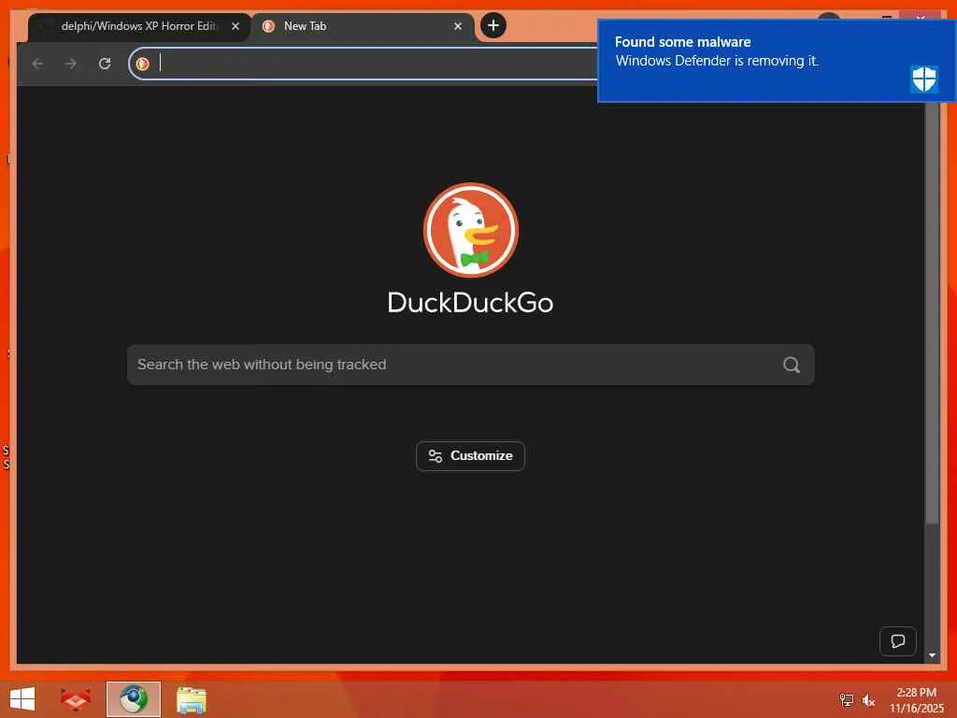Click the DuckDuckGo duck logo
This screenshot has width=957, height=718.
[x=471, y=230]
